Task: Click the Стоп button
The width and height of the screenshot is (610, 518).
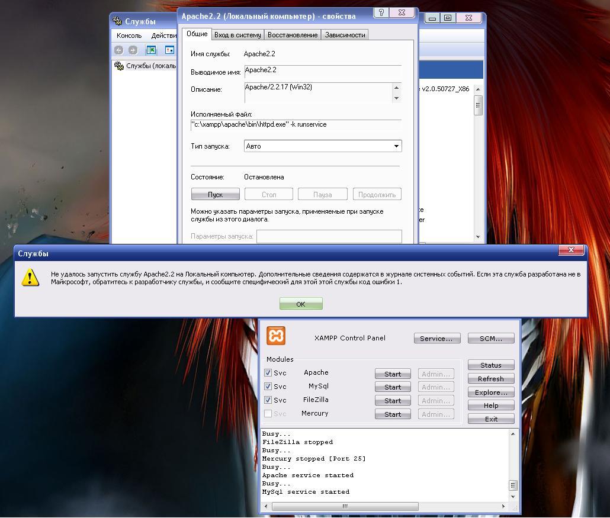Action: [269, 194]
